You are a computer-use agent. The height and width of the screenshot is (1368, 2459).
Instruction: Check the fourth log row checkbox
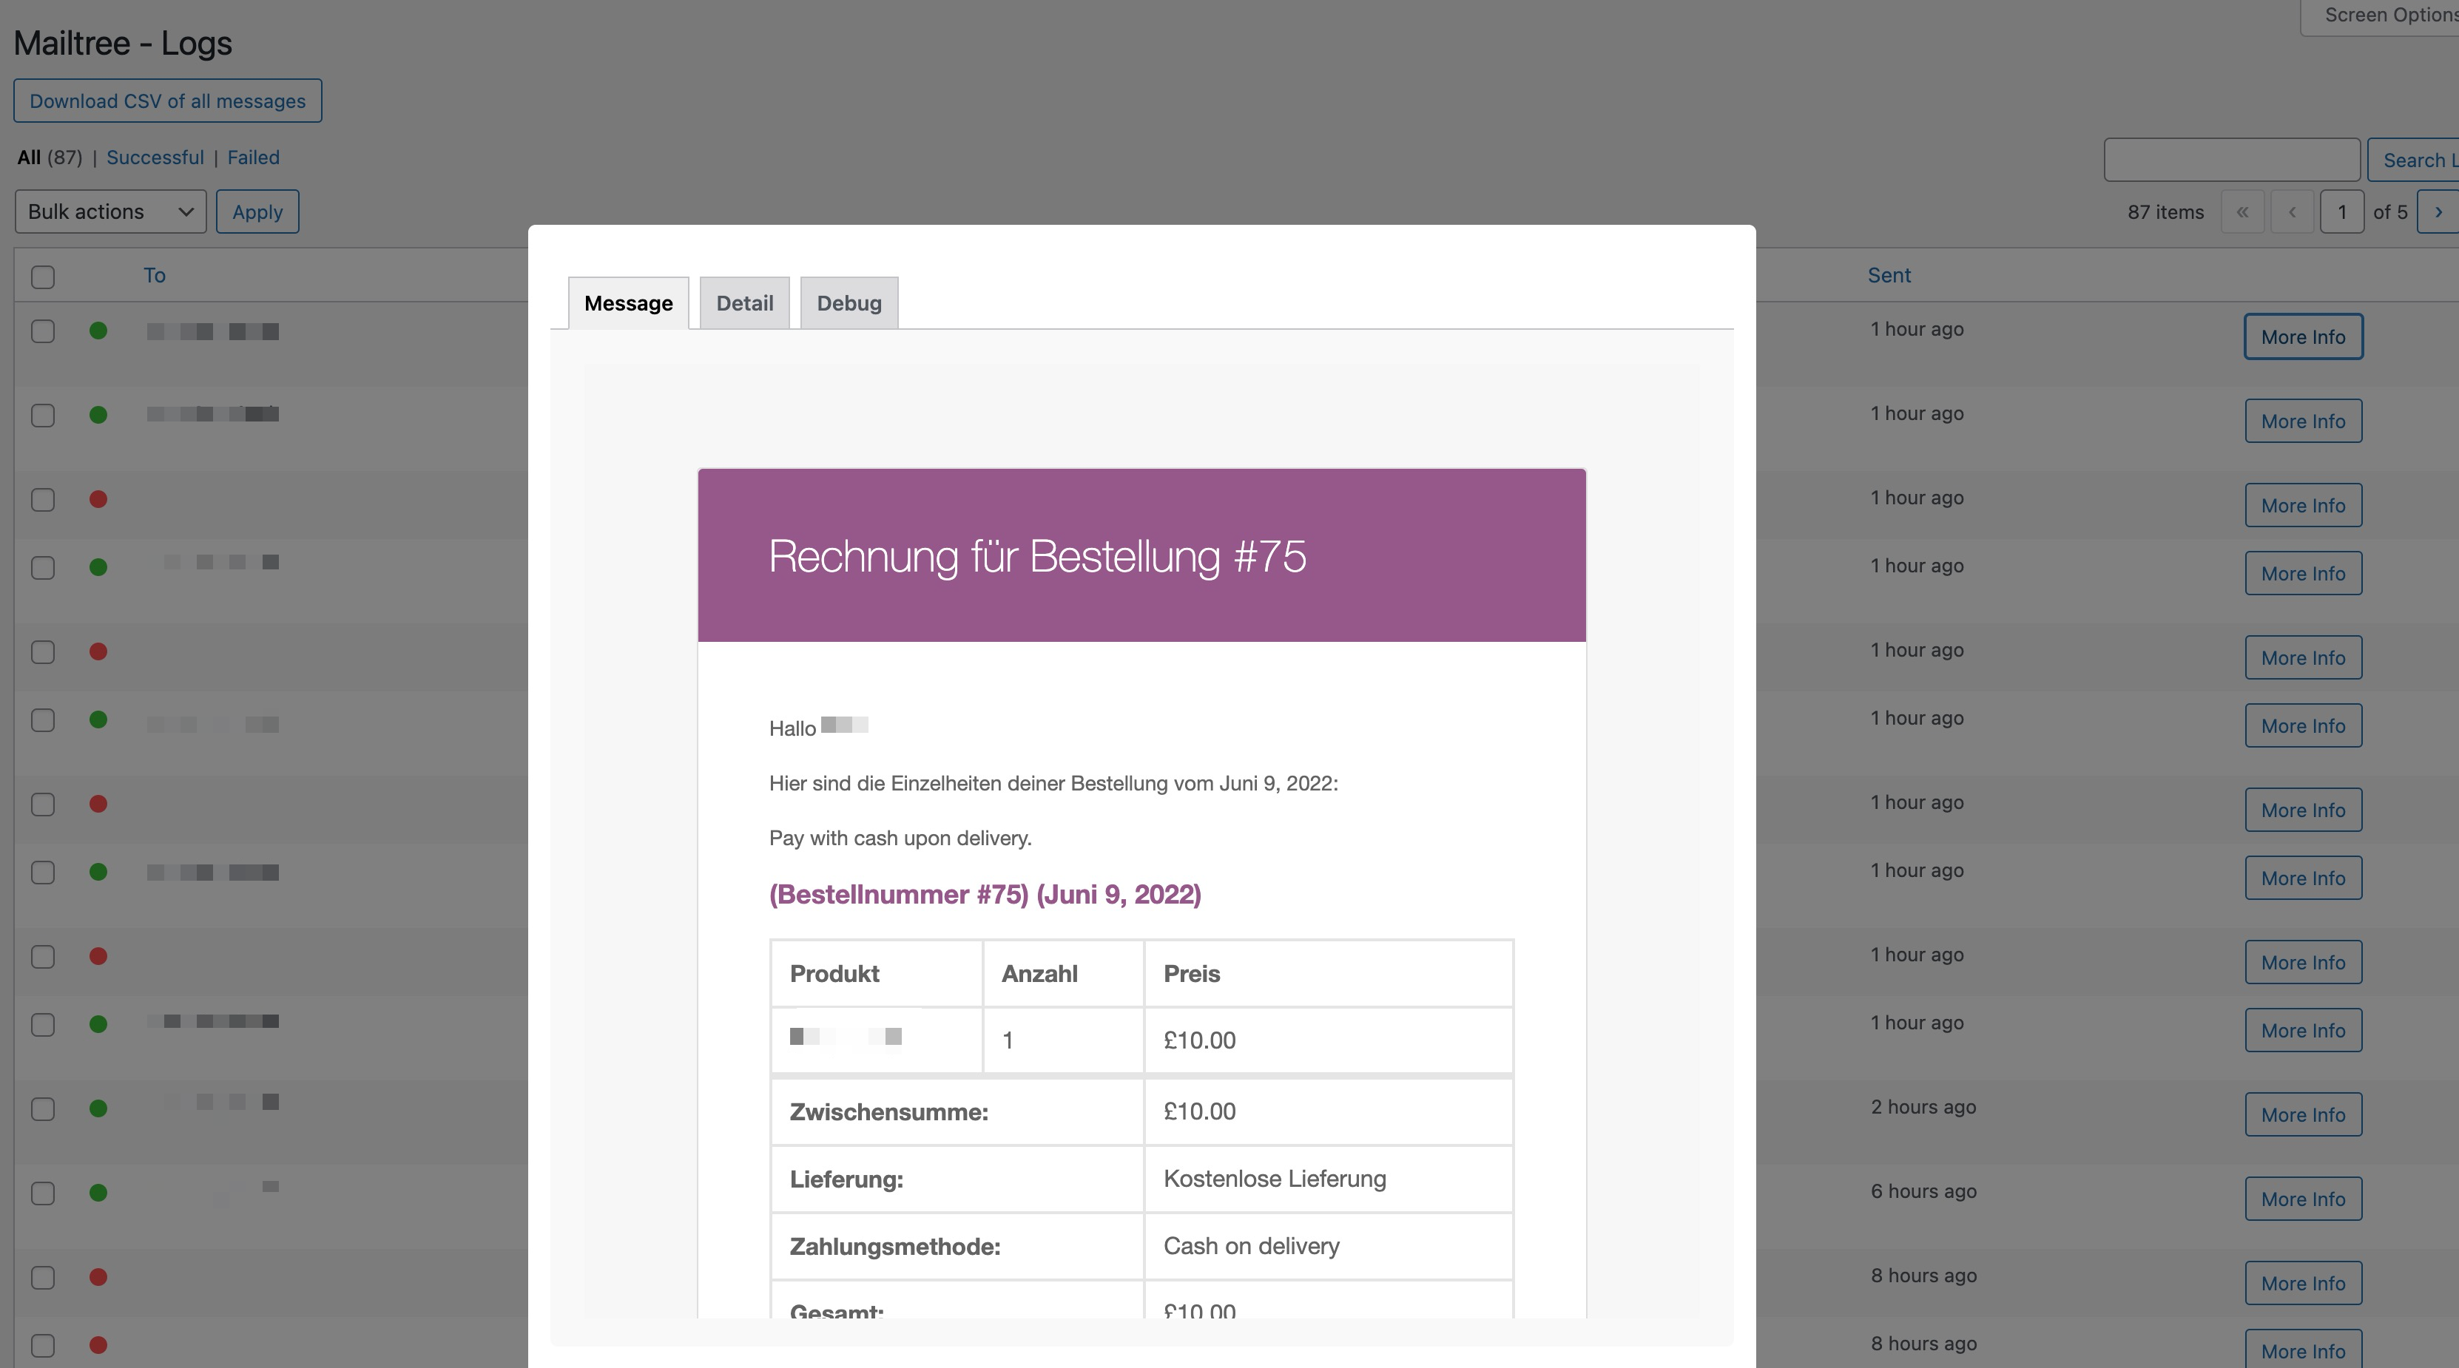(43, 568)
